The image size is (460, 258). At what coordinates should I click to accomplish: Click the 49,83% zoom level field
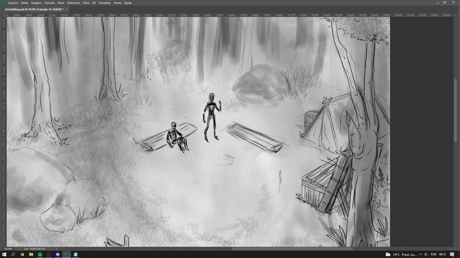8,249
